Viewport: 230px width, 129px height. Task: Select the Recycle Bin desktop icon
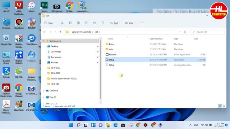click(x=6, y=40)
